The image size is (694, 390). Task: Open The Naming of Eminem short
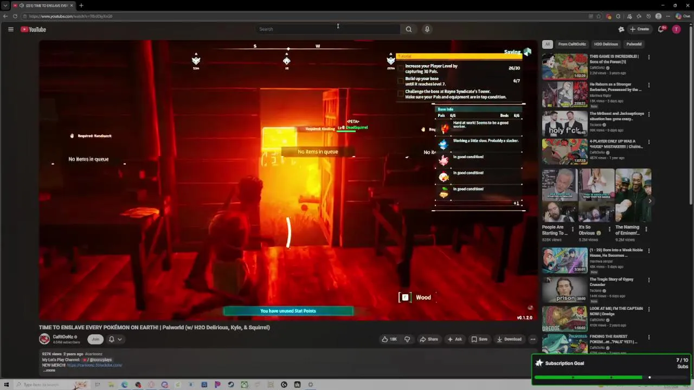633,195
